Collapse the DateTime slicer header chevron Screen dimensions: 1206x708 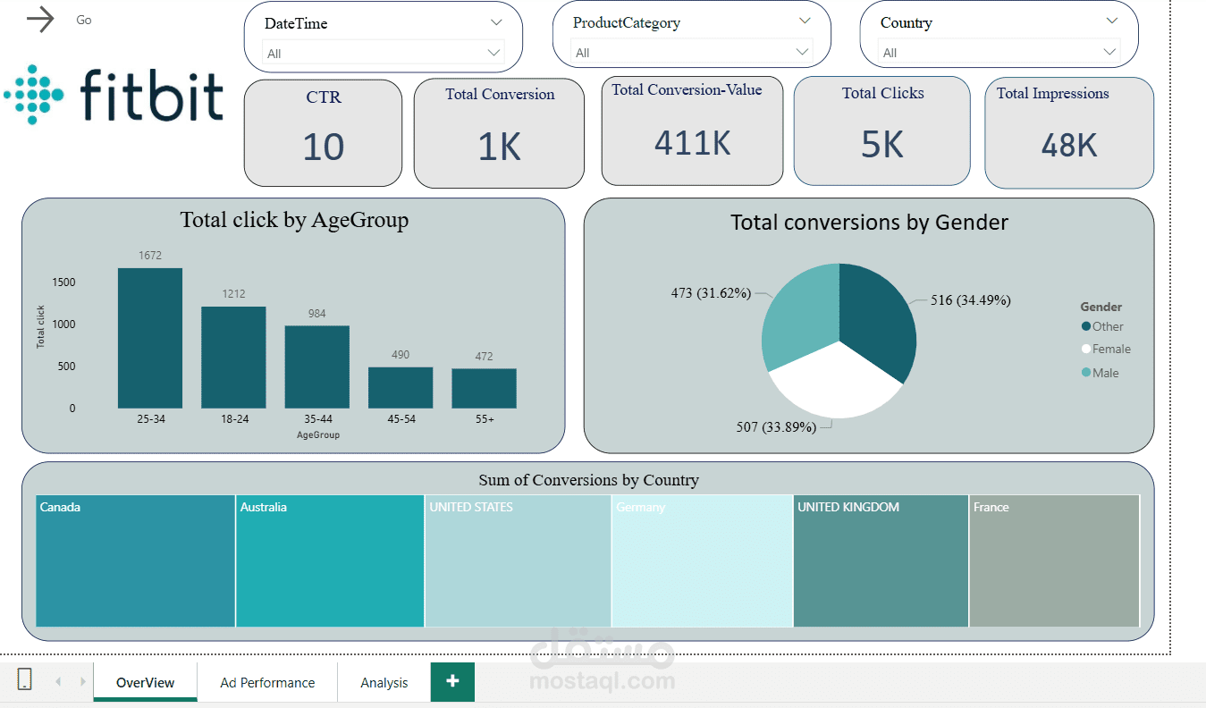[x=497, y=22]
